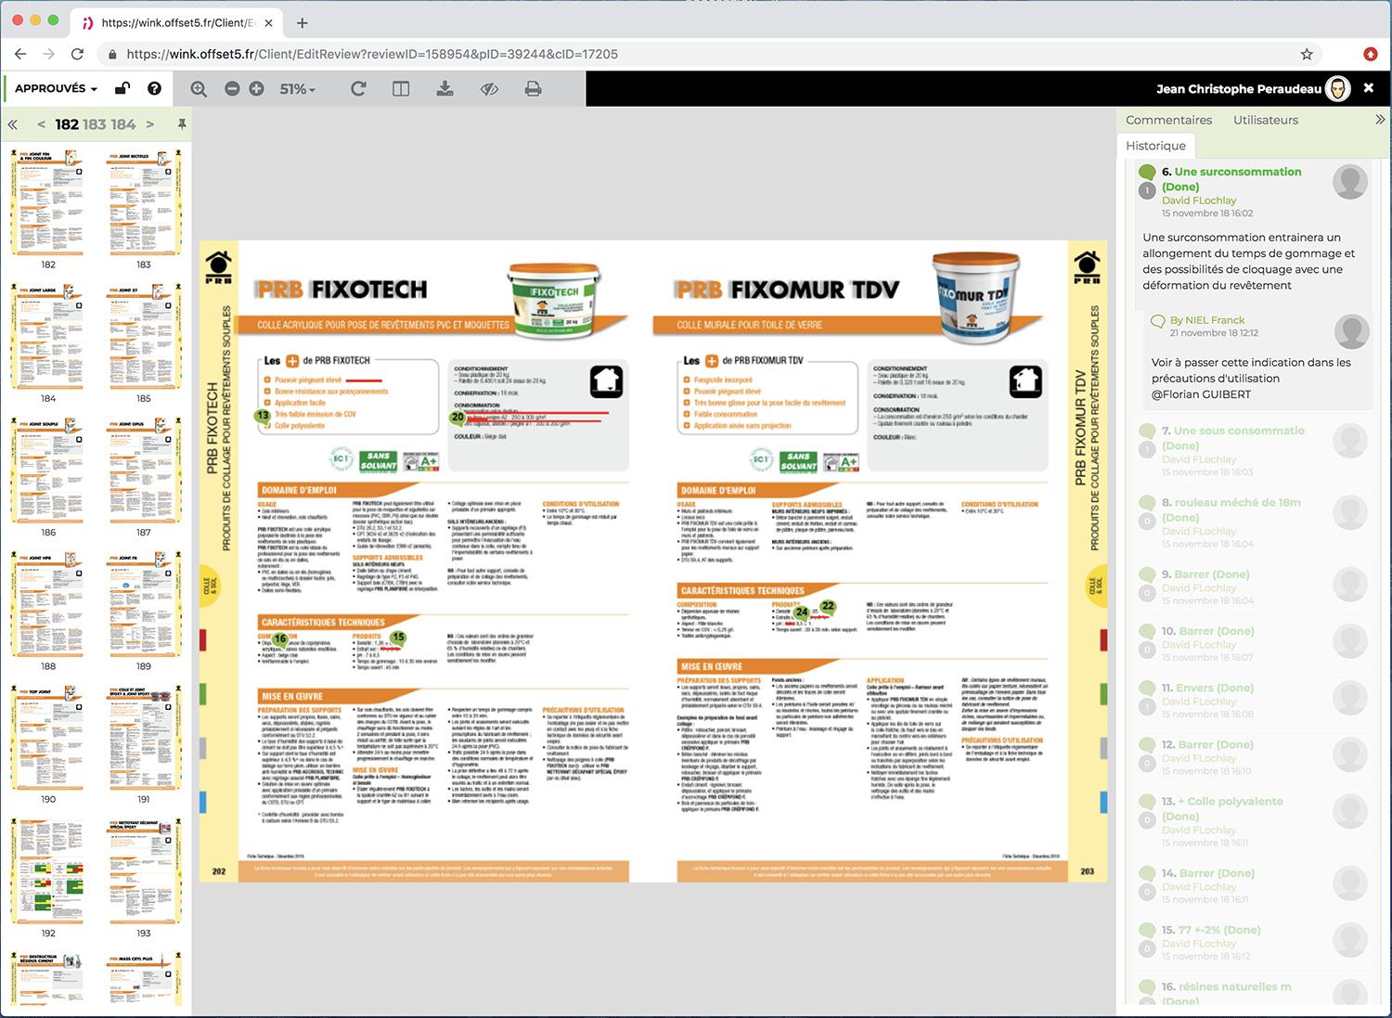Switch to the Commentaires tab
This screenshot has height=1018, width=1392.
[1168, 120]
